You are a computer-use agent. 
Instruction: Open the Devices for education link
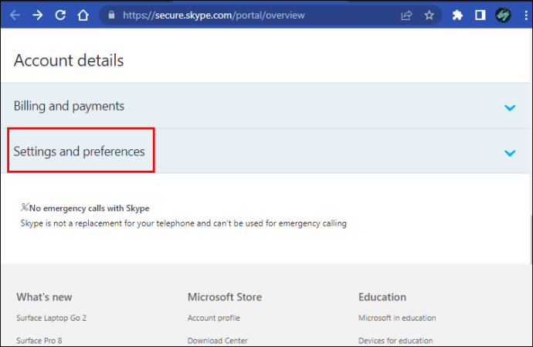coord(396,341)
